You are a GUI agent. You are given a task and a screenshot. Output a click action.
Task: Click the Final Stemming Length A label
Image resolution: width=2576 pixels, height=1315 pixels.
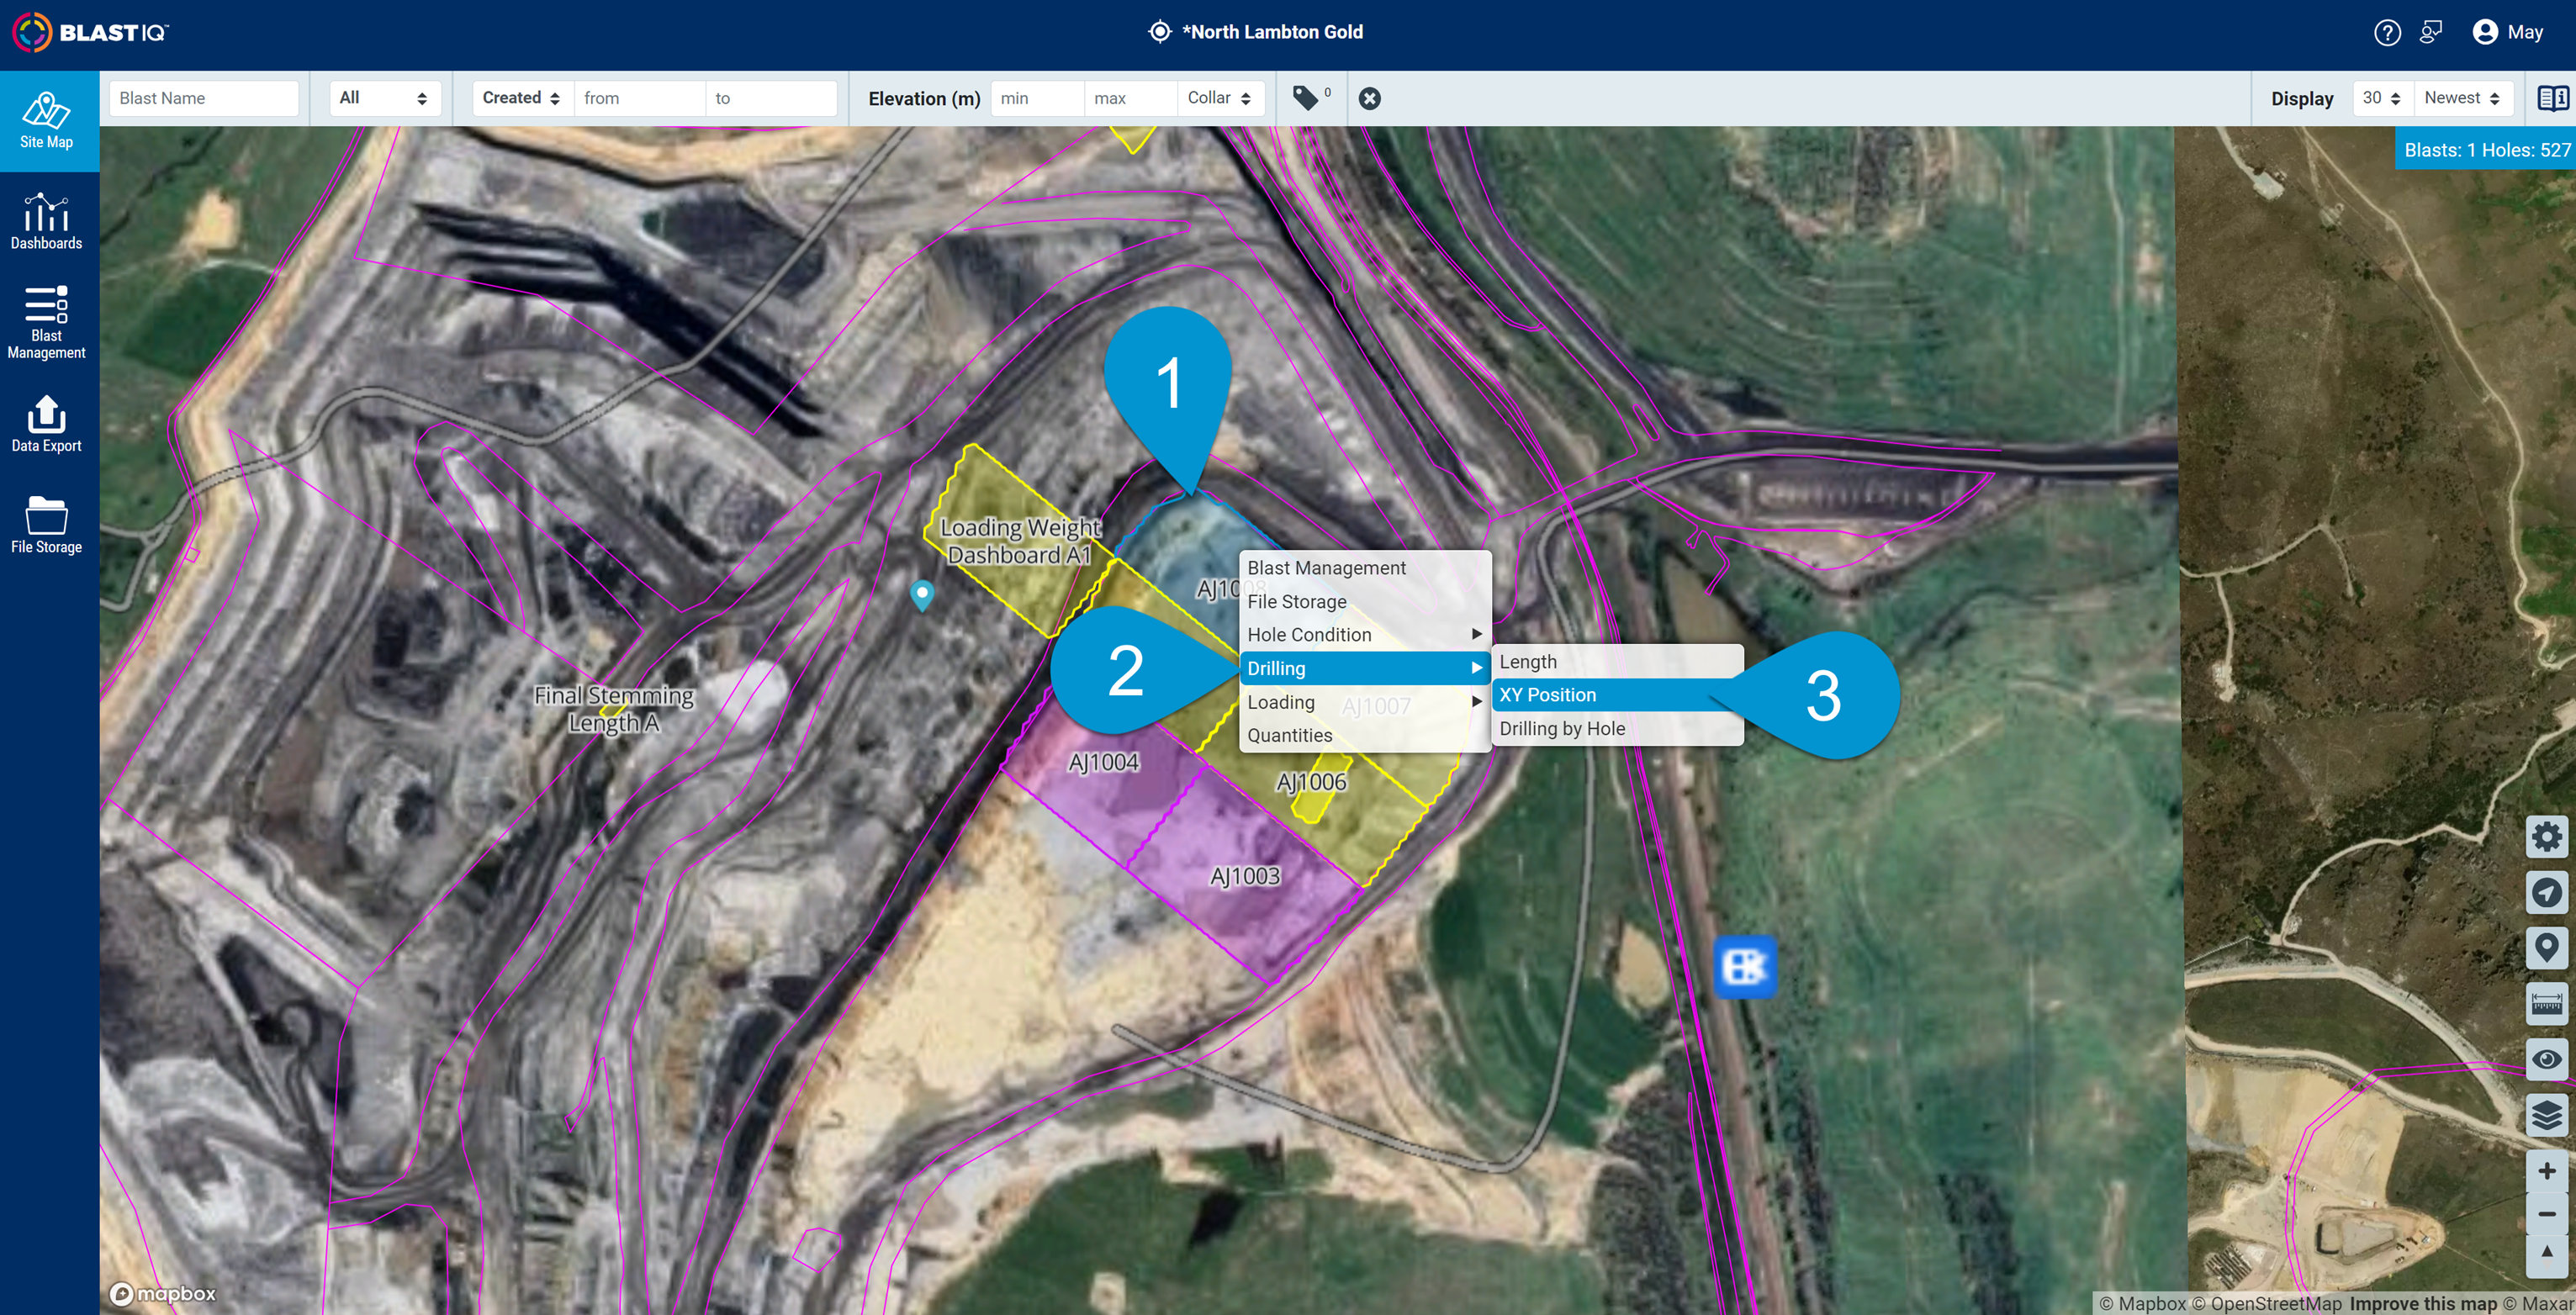tap(614, 709)
